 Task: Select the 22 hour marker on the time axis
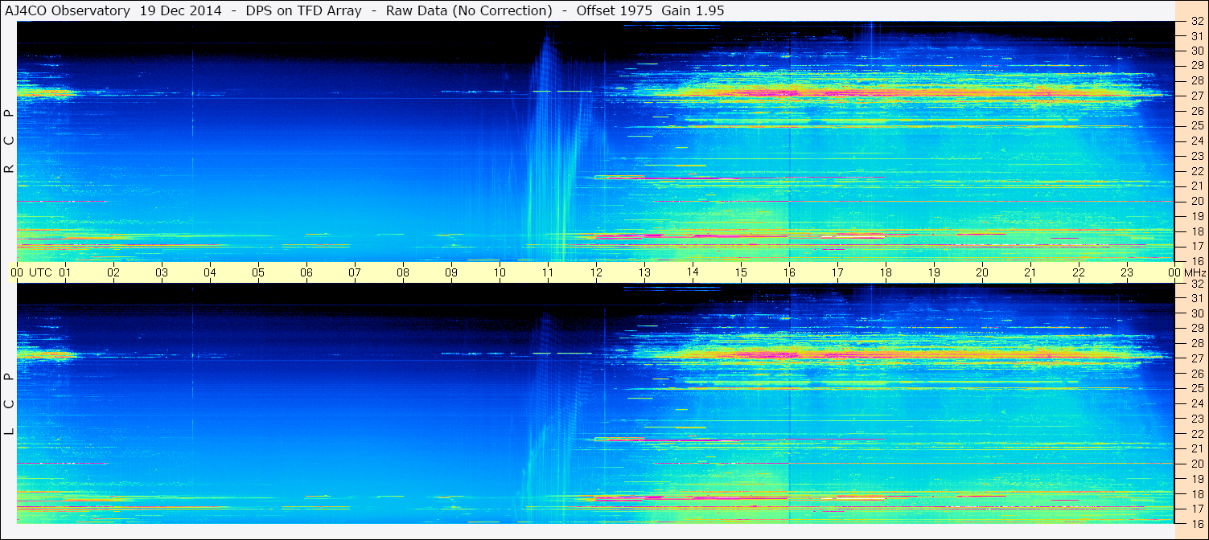point(1079,272)
